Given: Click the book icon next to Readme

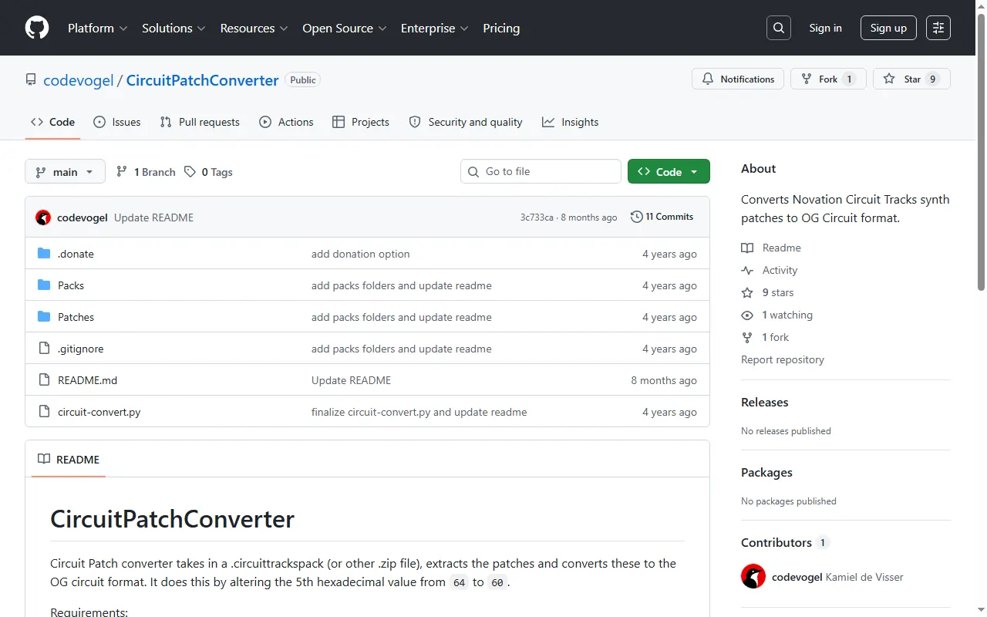Looking at the screenshot, I should [x=747, y=248].
